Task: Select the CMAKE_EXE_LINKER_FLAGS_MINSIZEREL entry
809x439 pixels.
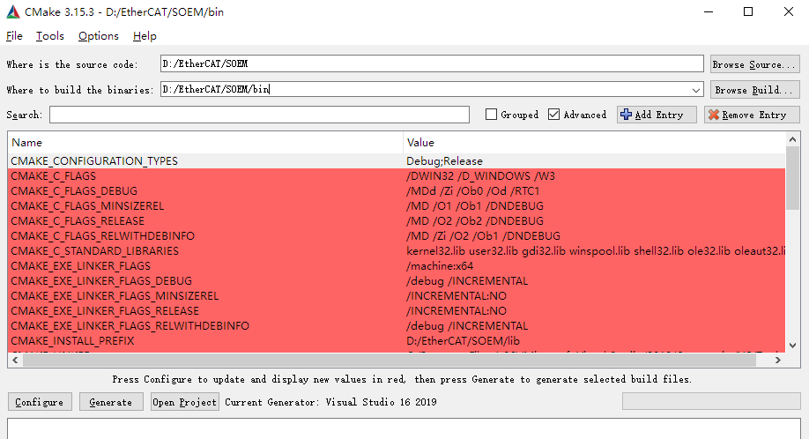Action: pyautogui.click(x=115, y=295)
